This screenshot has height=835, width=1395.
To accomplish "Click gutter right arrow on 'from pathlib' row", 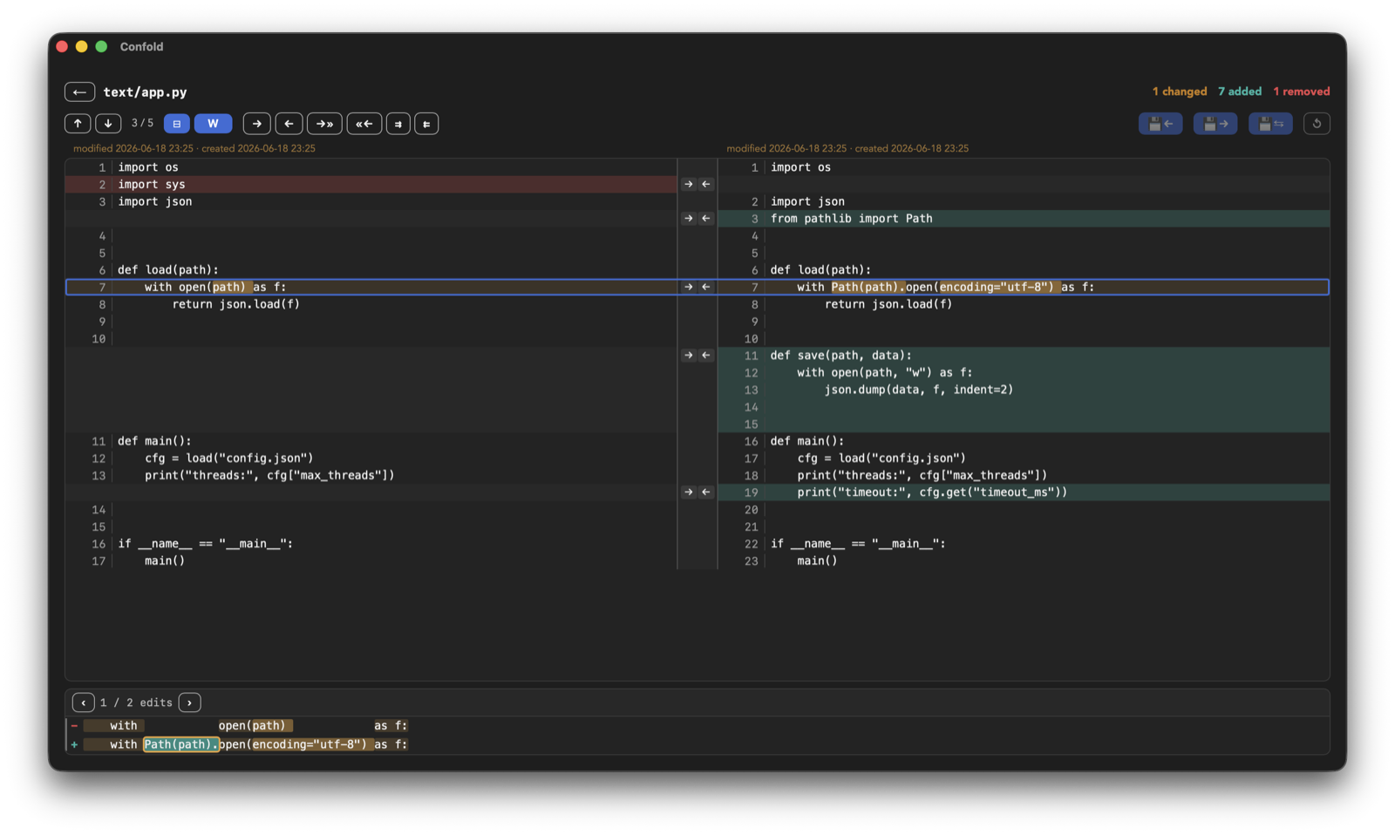I will coord(689,219).
